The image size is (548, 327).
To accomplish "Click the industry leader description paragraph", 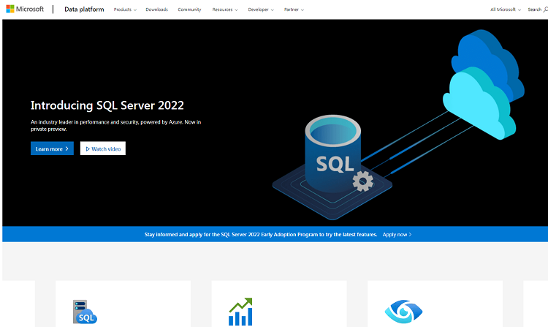I will [x=115, y=126].
